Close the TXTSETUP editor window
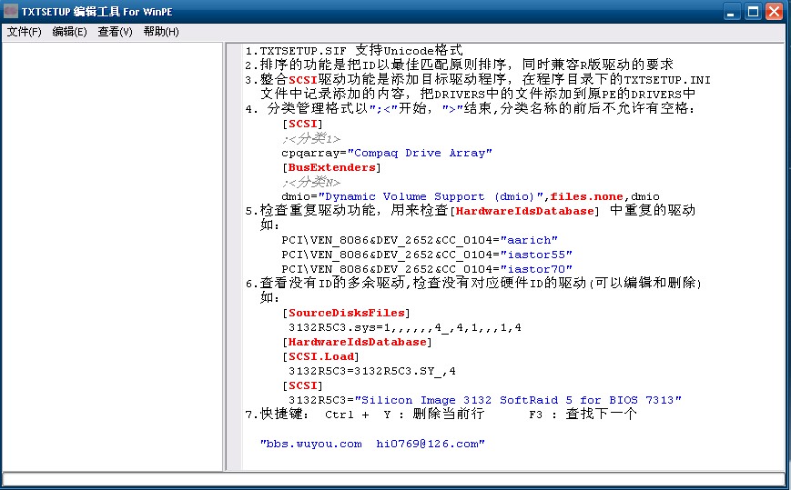The height and width of the screenshot is (490, 791). 774,12
